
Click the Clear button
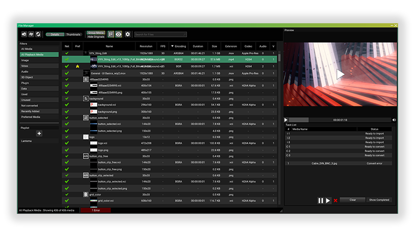pyautogui.click(x=352, y=200)
